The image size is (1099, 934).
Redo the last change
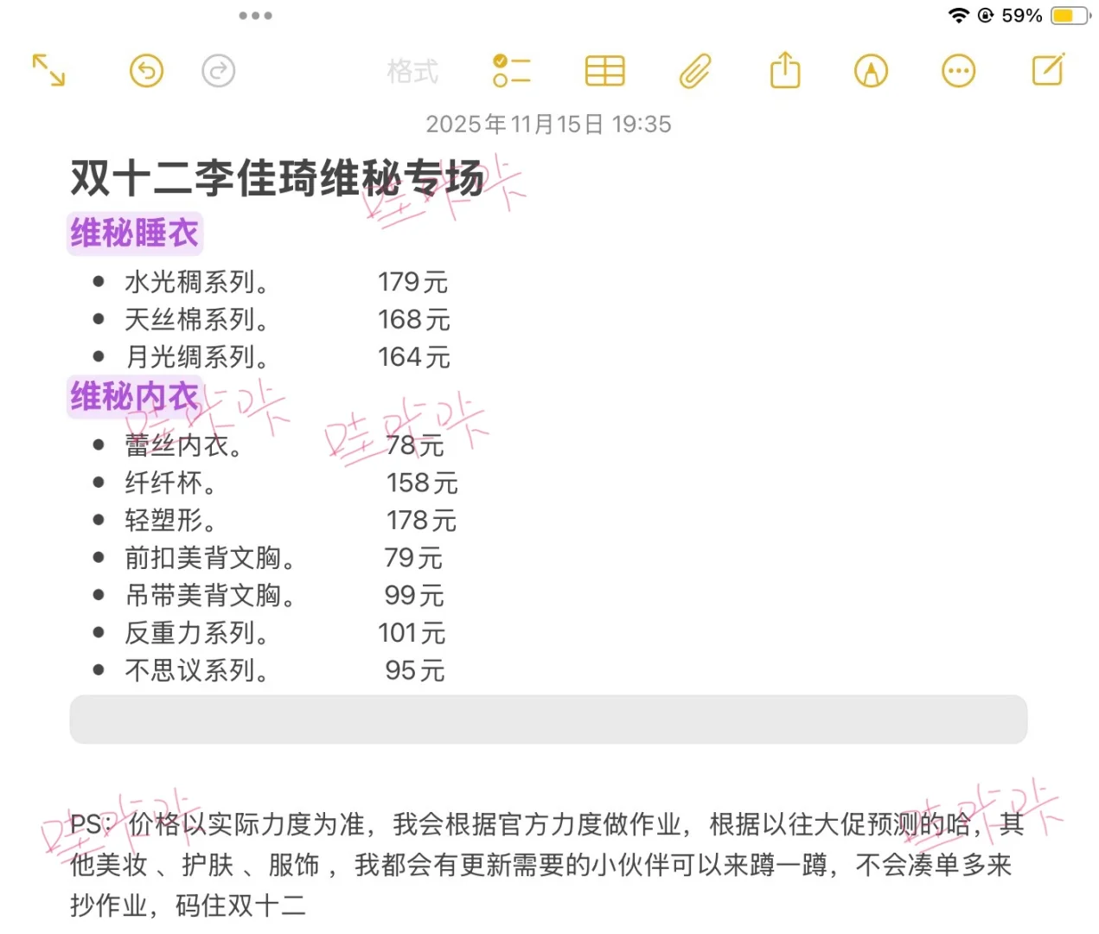pos(218,72)
